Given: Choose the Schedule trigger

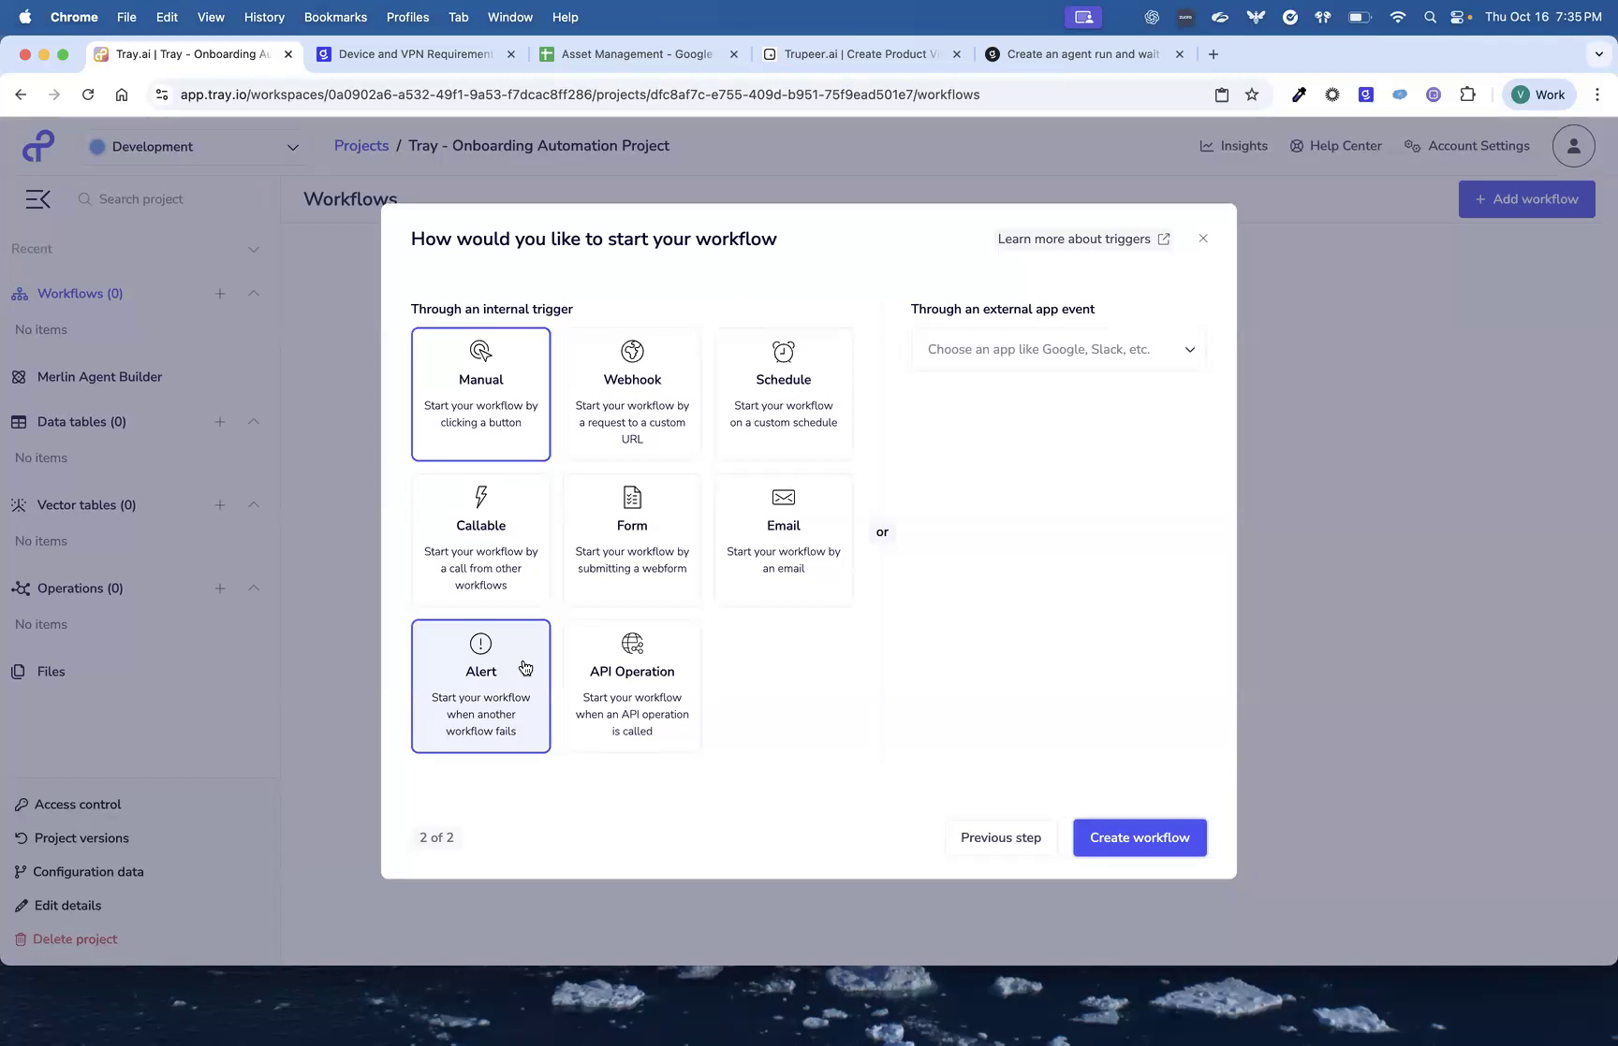Looking at the screenshot, I should pos(783,393).
